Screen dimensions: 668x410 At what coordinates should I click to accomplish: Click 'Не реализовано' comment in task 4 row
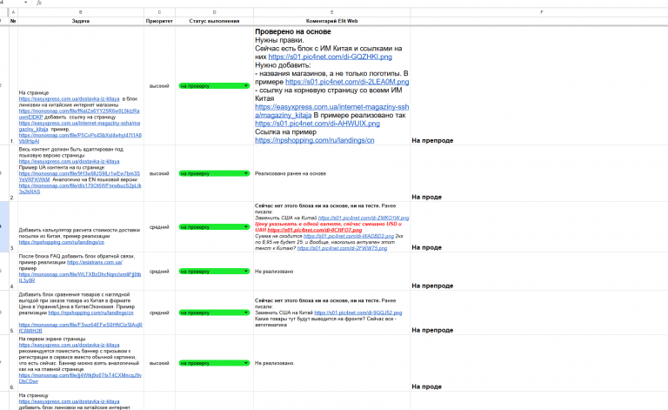pyautogui.click(x=274, y=271)
